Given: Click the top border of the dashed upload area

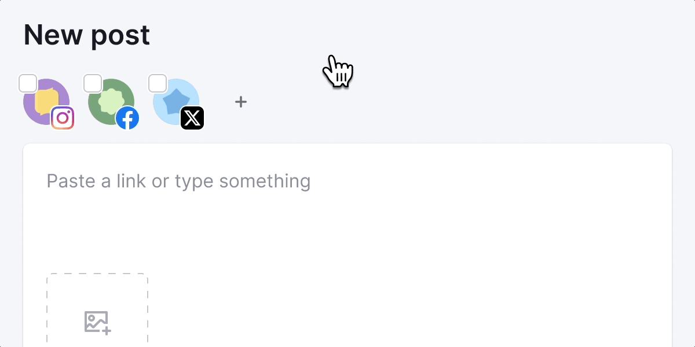Looking at the screenshot, I should [x=97, y=274].
